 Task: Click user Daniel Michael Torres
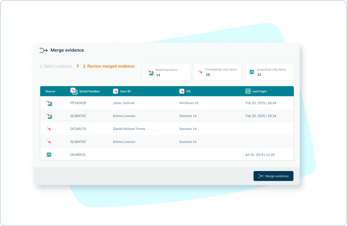pos(129,129)
